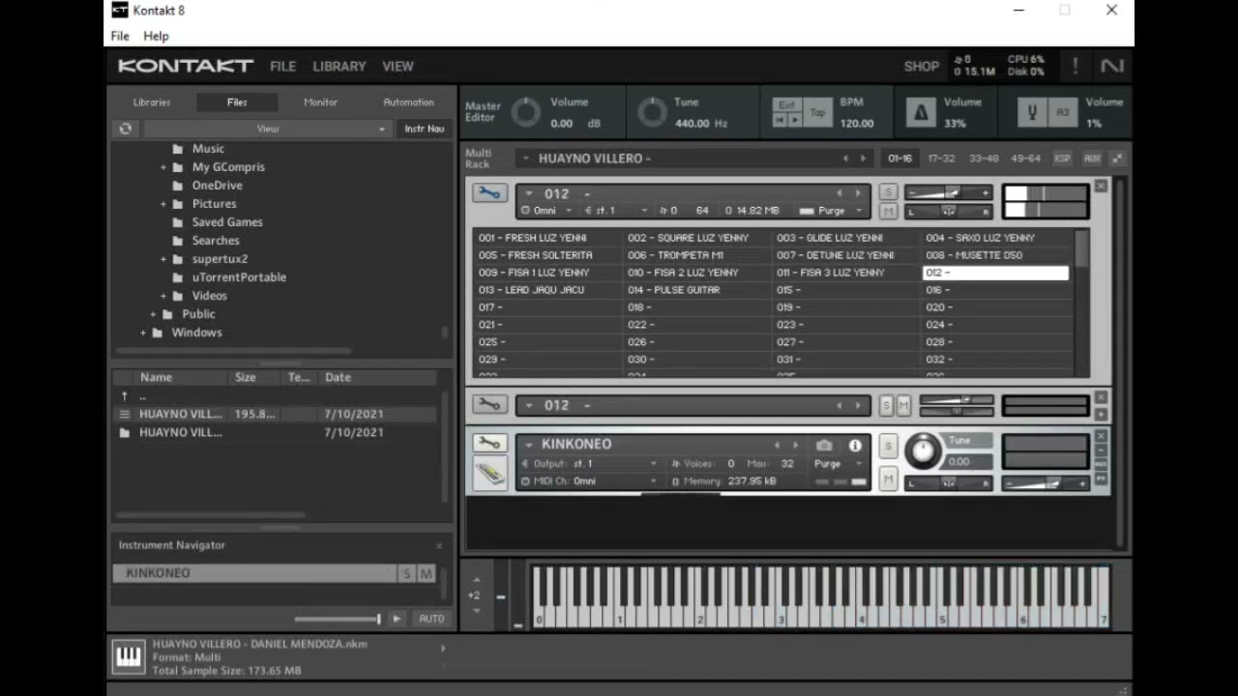The image size is (1238, 696).
Task: Toggle the tuning fork reference tone icon
Action: [1032, 113]
